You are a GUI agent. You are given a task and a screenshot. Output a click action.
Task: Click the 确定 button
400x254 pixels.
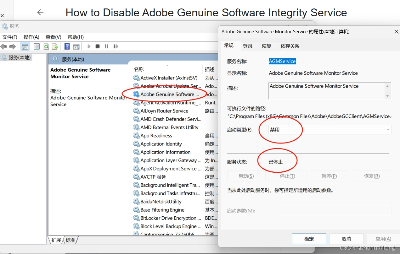tap(309, 239)
